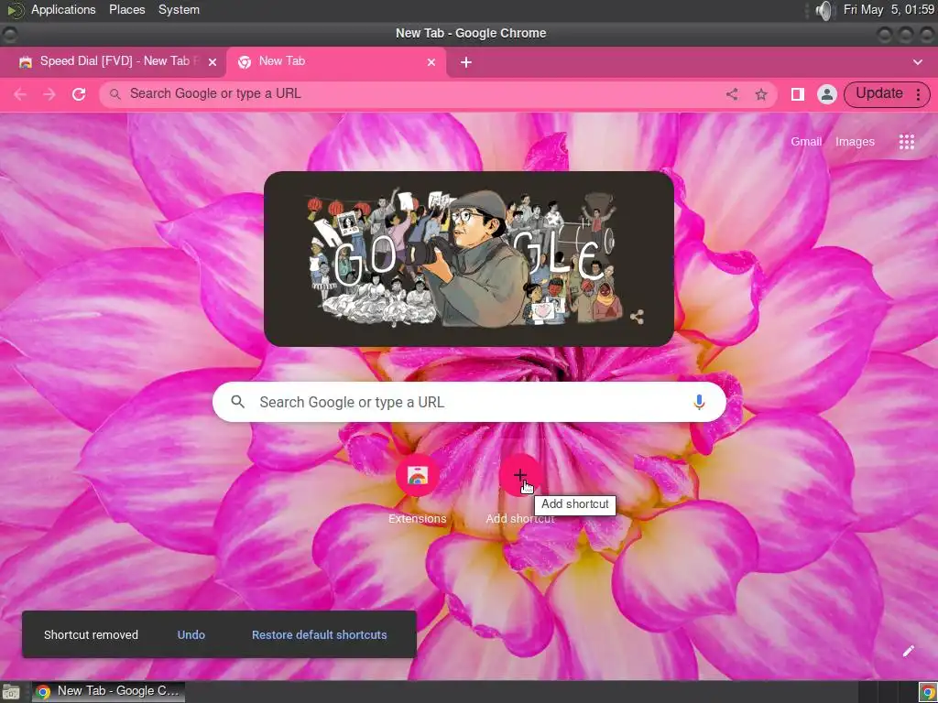The width and height of the screenshot is (938, 703).
Task: Select the New Tab - Google Chrome taskbar entry
Action: pos(108,692)
